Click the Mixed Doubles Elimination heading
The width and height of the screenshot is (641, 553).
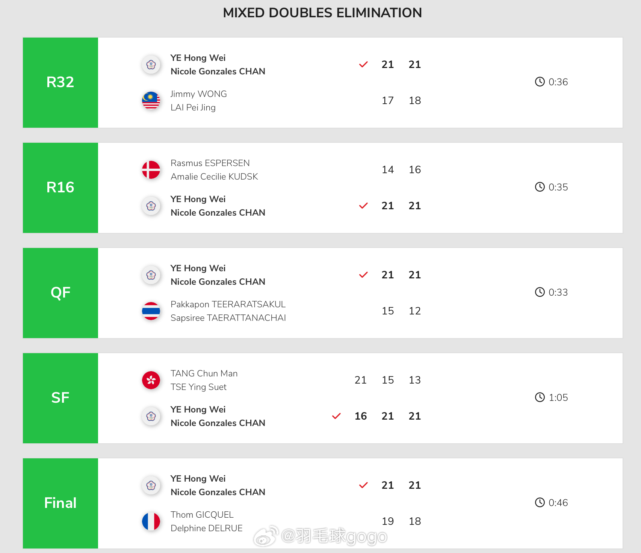tap(322, 13)
